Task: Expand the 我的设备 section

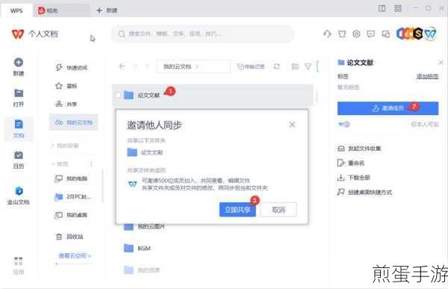Action: pyautogui.click(x=65, y=146)
